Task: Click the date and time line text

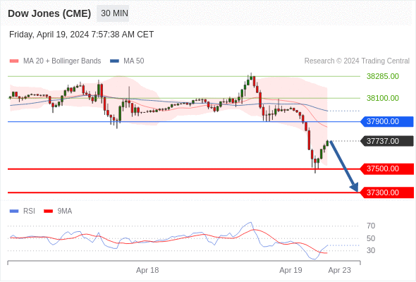Action: [x=82, y=35]
